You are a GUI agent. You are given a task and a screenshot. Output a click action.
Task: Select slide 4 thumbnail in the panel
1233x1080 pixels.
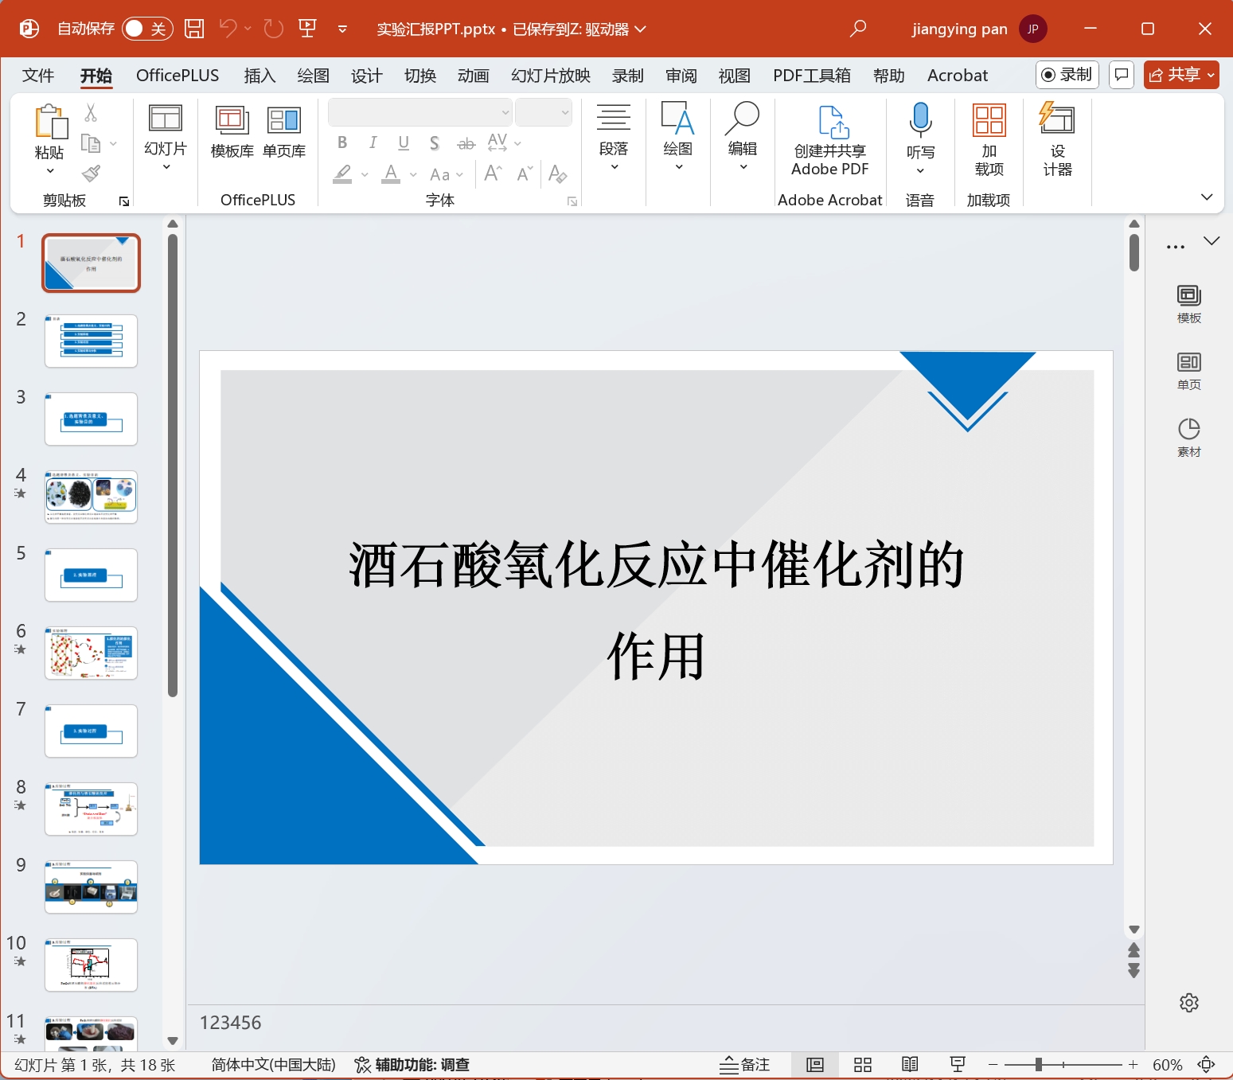point(91,497)
